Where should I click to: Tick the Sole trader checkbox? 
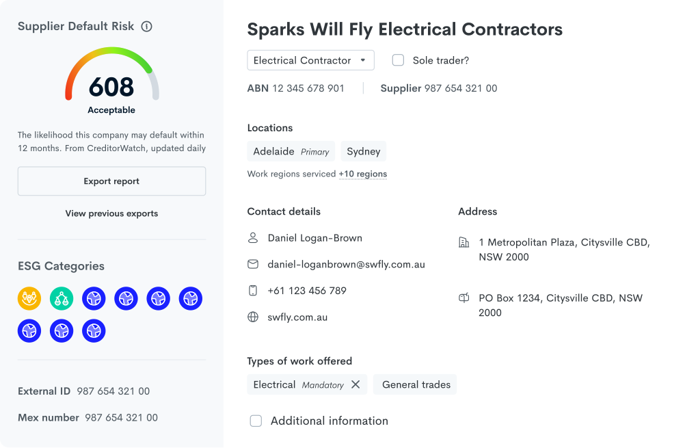tap(398, 60)
